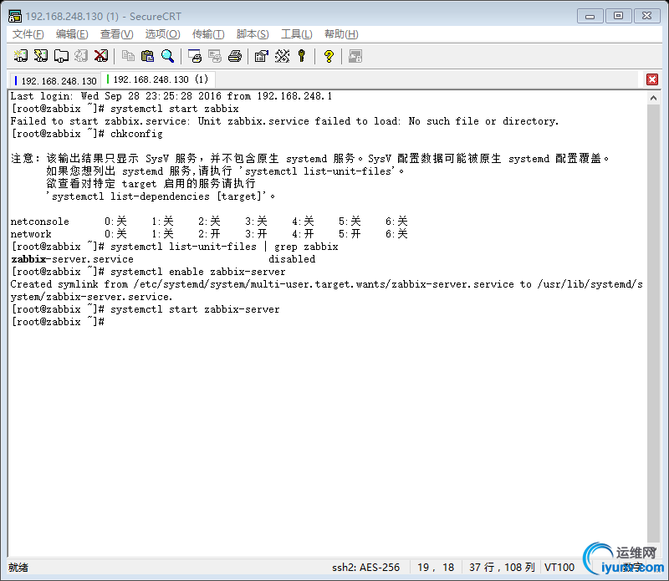This screenshot has width=669, height=581.
Task: Open the 帮助(H) menu
Action: click(341, 34)
